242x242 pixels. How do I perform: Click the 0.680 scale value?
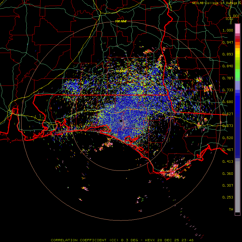tap(228, 102)
